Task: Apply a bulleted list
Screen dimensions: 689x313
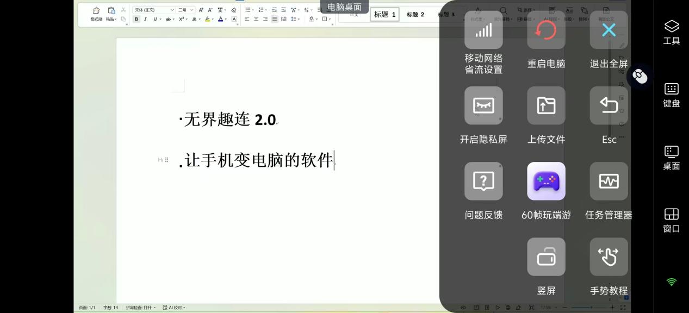Action: [x=247, y=10]
